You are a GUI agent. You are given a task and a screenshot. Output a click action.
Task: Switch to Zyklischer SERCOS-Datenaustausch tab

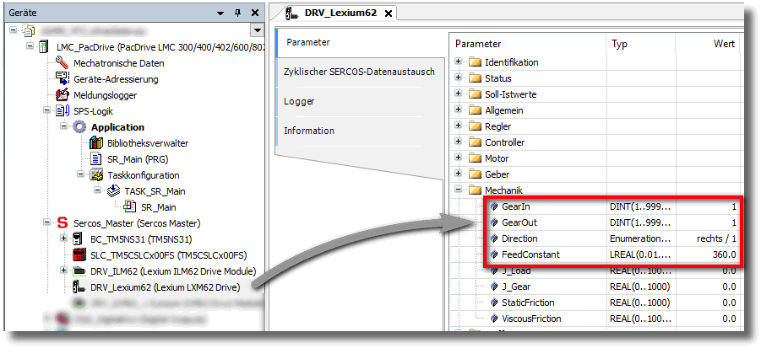click(x=359, y=72)
